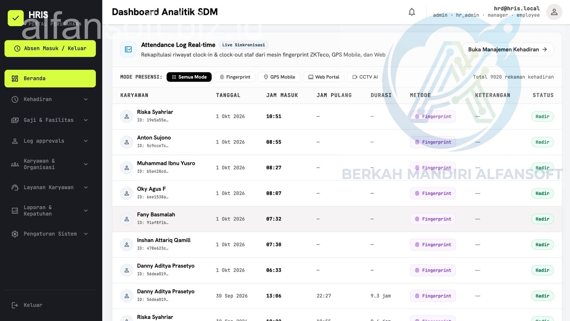Open the user profile avatar icon
The width and height of the screenshot is (570, 321).
554,12
